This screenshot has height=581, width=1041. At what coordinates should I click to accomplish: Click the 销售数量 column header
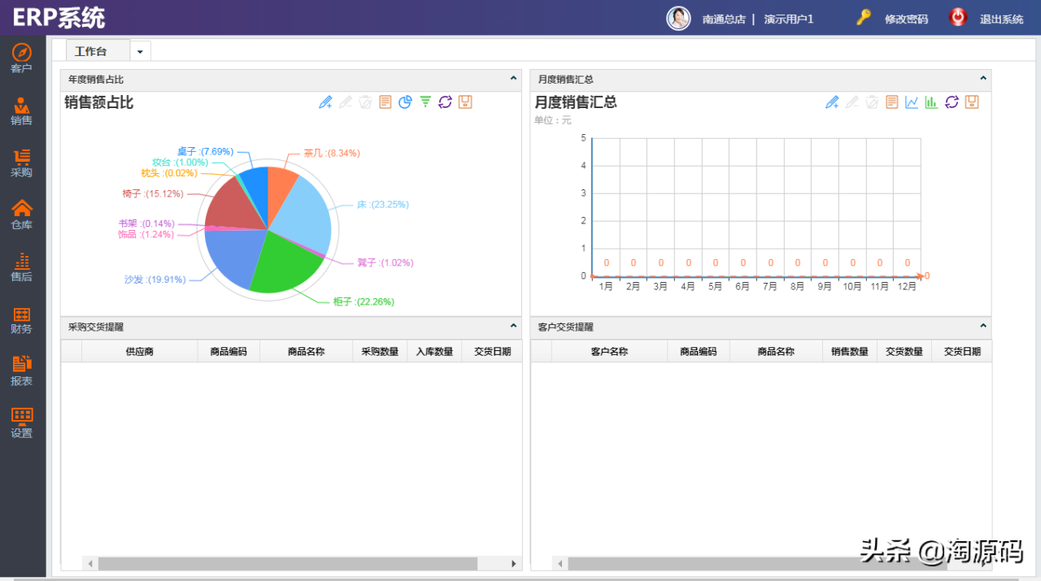[x=850, y=351]
